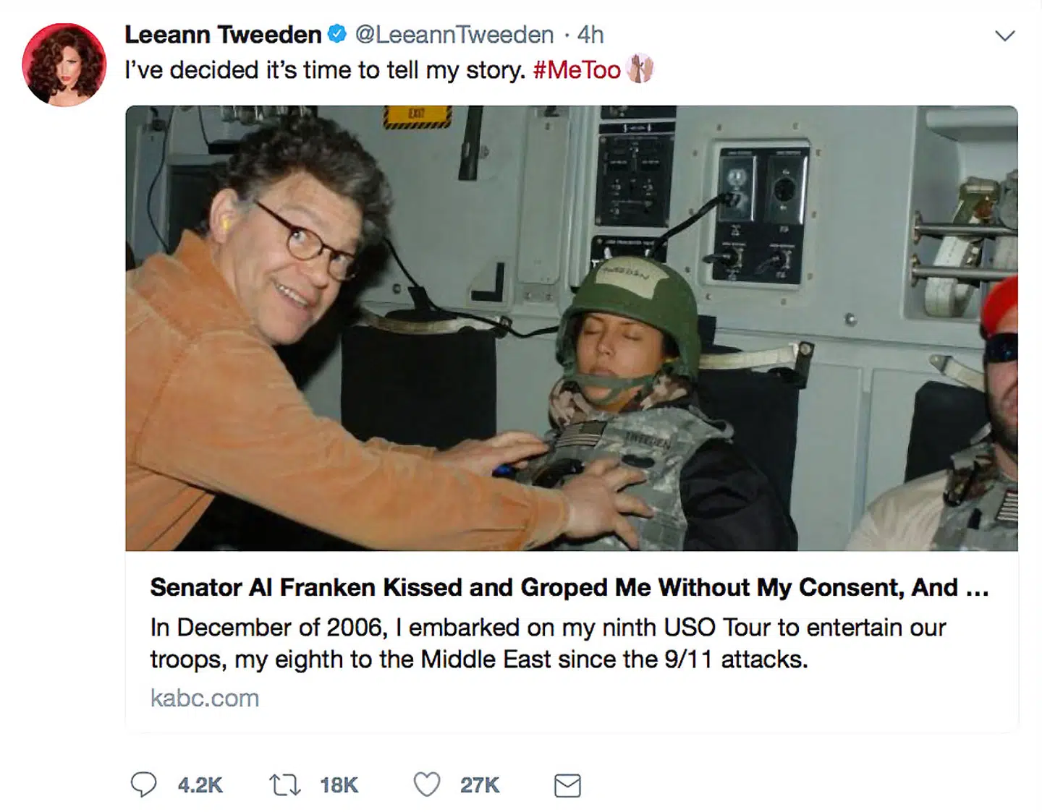Toggle retweet for this post

point(286,784)
